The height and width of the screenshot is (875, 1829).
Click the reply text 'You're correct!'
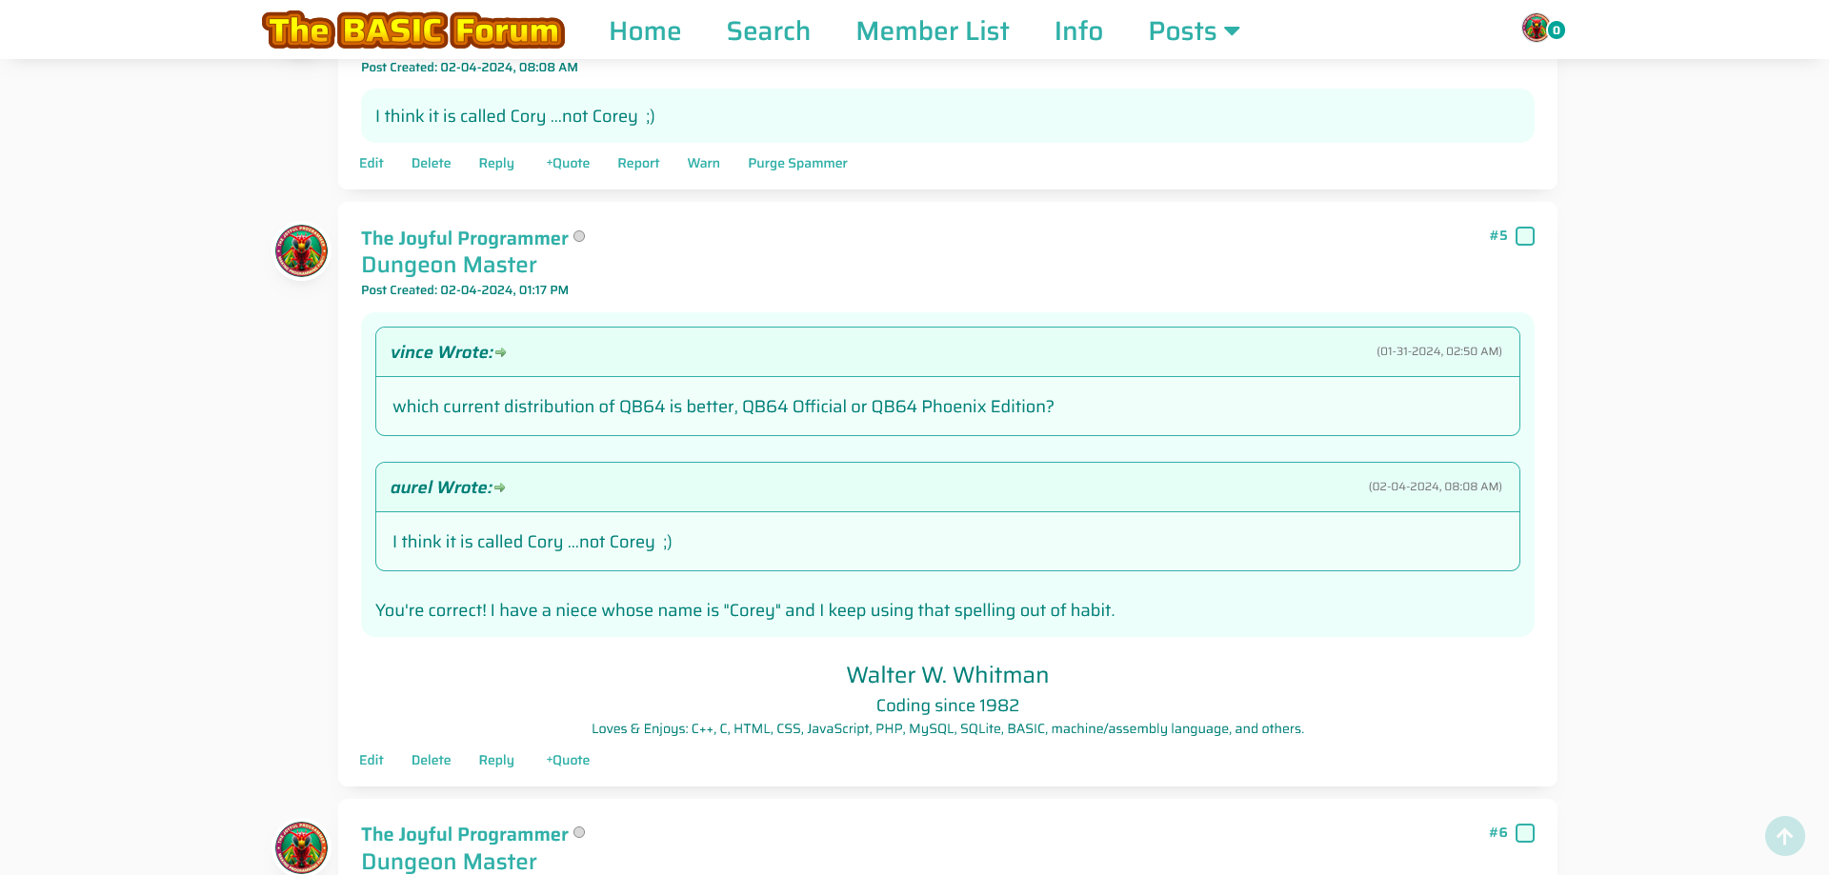[x=431, y=610]
